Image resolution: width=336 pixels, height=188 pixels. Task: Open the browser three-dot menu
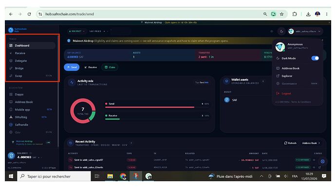coord(327,14)
